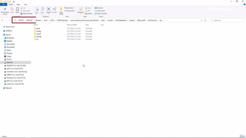246x138 pixels.
Task: Click s4x_firmware in address breadcrumb
Action: pyautogui.click(x=152, y=20)
